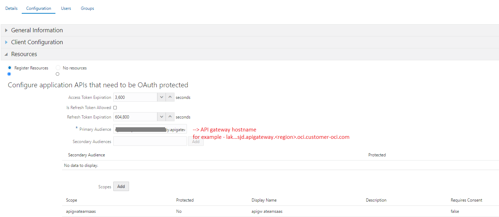The image size is (499, 217).
Task: Expand the General Information section
Action: [x=7, y=30]
